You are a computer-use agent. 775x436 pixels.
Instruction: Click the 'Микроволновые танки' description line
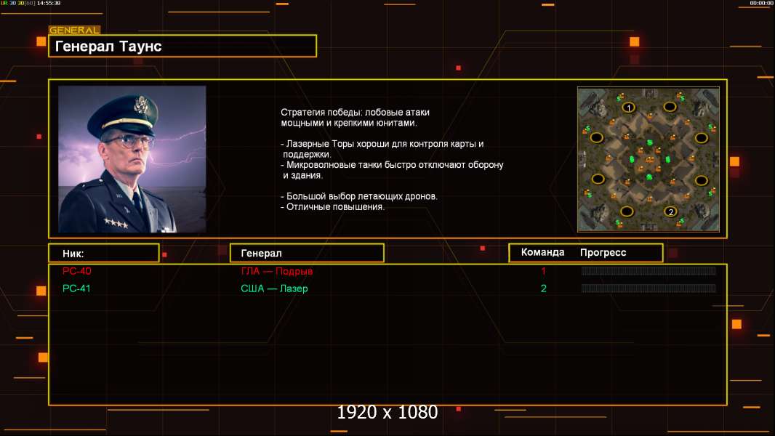pos(392,170)
